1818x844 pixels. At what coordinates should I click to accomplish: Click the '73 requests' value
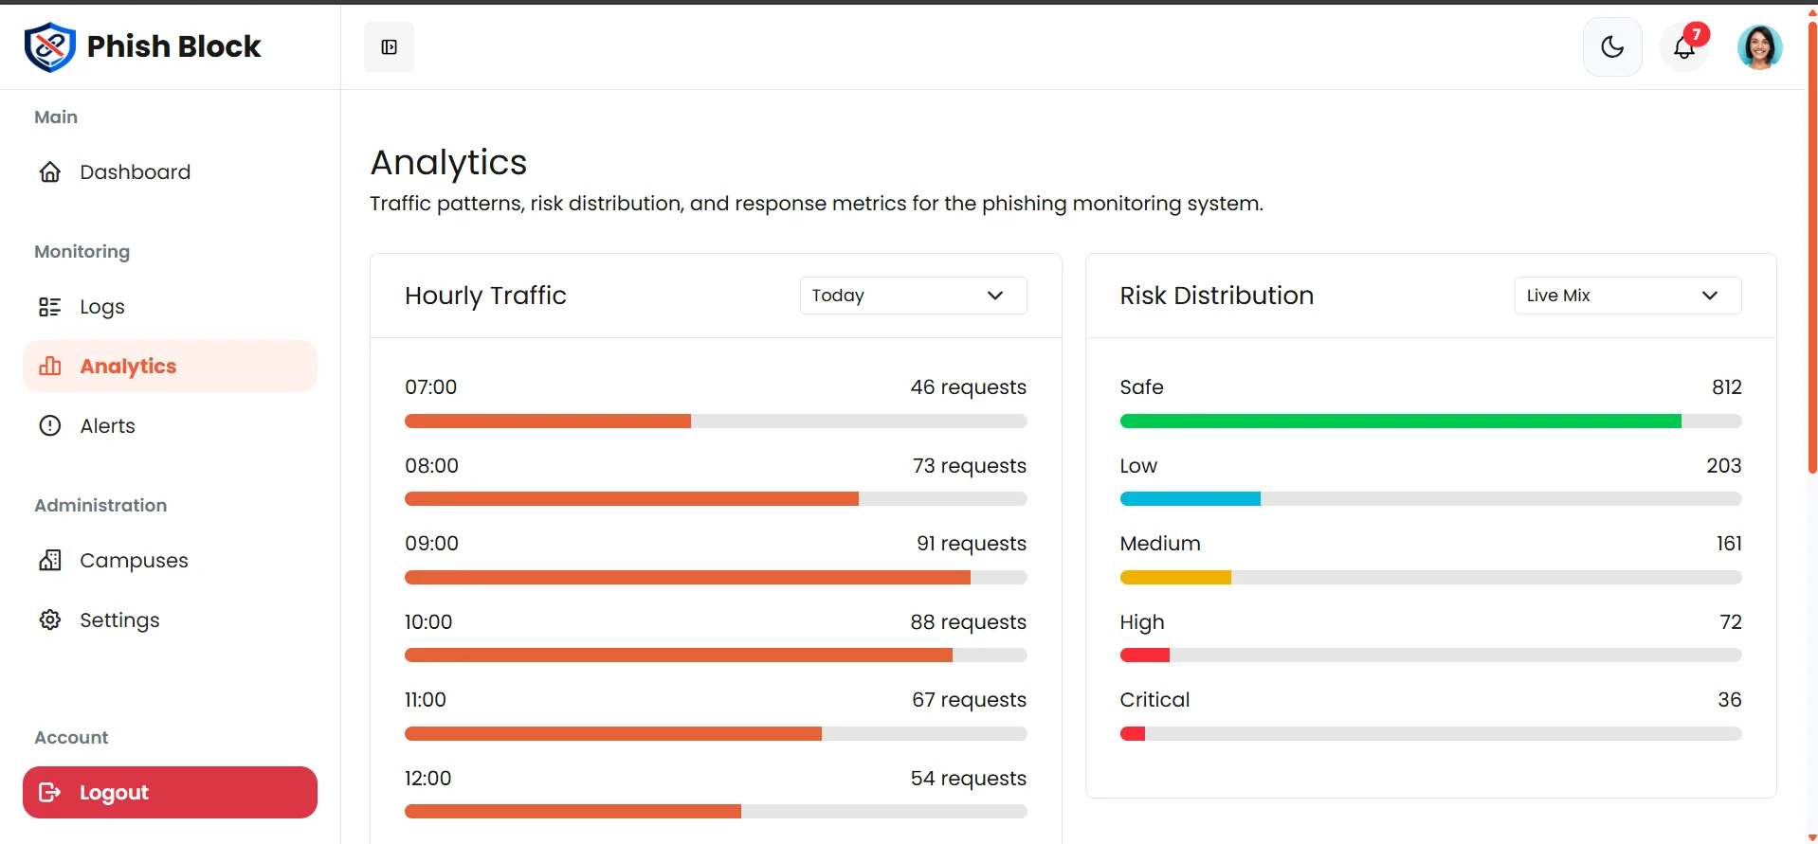(x=970, y=466)
